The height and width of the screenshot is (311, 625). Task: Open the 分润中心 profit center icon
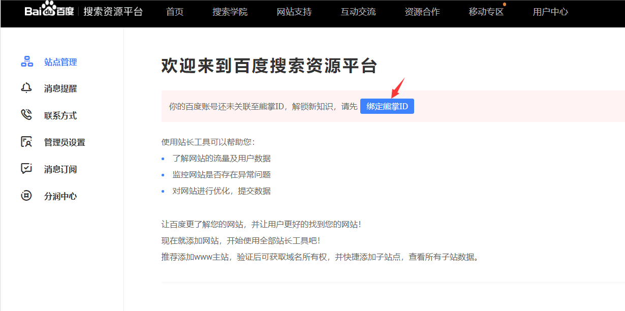click(x=26, y=196)
